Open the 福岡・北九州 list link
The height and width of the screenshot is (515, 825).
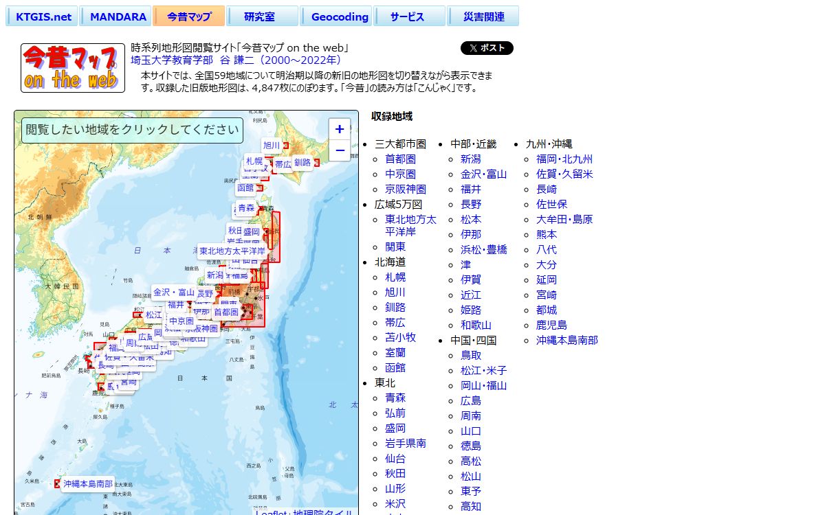pos(564,159)
